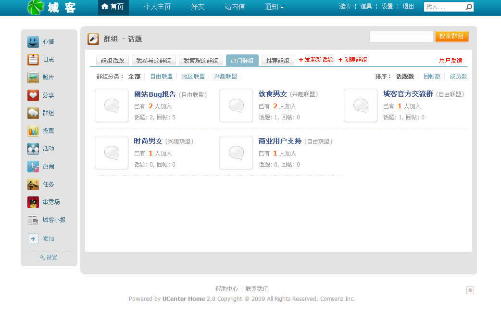
Task: Open the 商业用户支持 title link
Action: [x=280, y=141]
